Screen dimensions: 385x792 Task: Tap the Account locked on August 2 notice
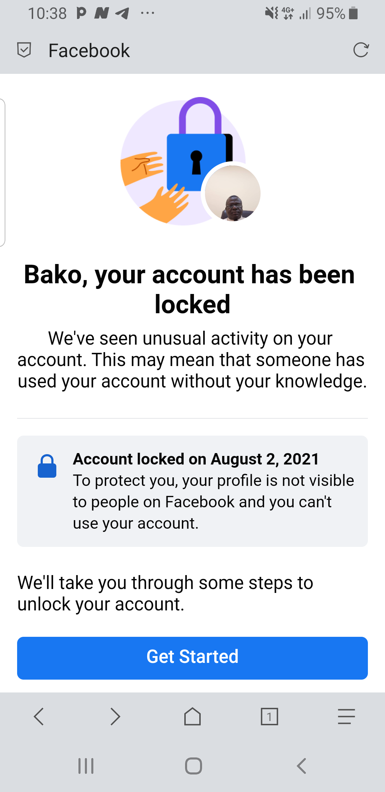coord(195,459)
